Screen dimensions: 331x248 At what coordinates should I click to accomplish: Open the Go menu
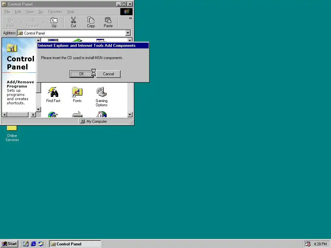[41, 12]
